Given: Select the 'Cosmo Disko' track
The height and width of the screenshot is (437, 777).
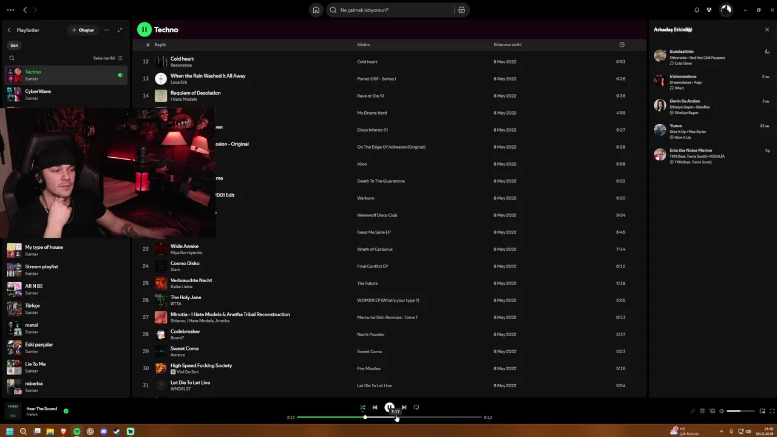Looking at the screenshot, I should (x=388, y=266).
